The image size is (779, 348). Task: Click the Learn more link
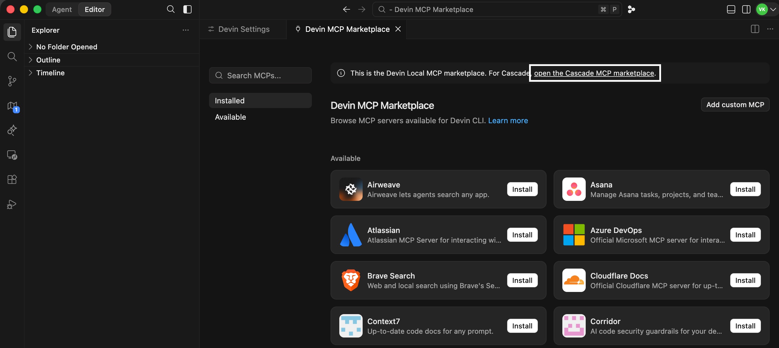(x=508, y=120)
